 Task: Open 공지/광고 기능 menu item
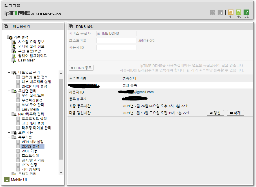tap(33, 160)
